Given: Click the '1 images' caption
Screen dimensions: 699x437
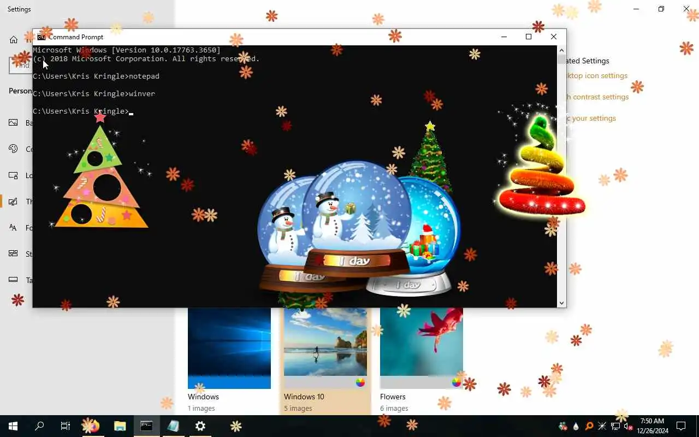Looking at the screenshot, I should (x=202, y=409).
